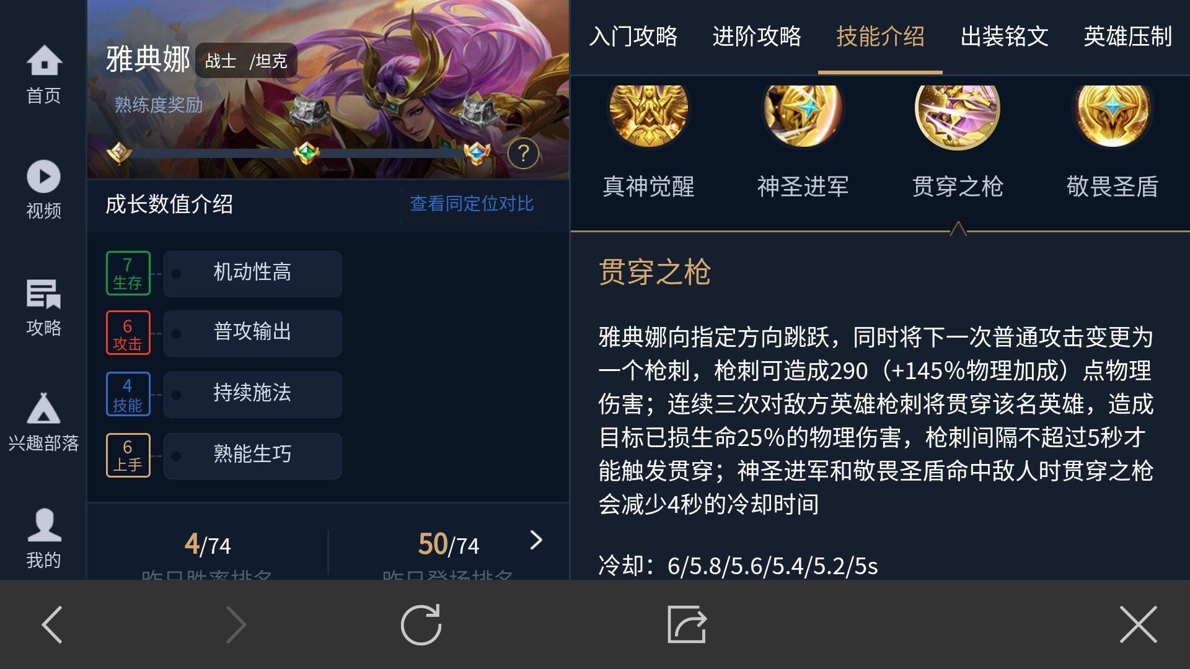Go back with the left arrow
This screenshot has height=669, width=1190.
pyautogui.click(x=52, y=624)
